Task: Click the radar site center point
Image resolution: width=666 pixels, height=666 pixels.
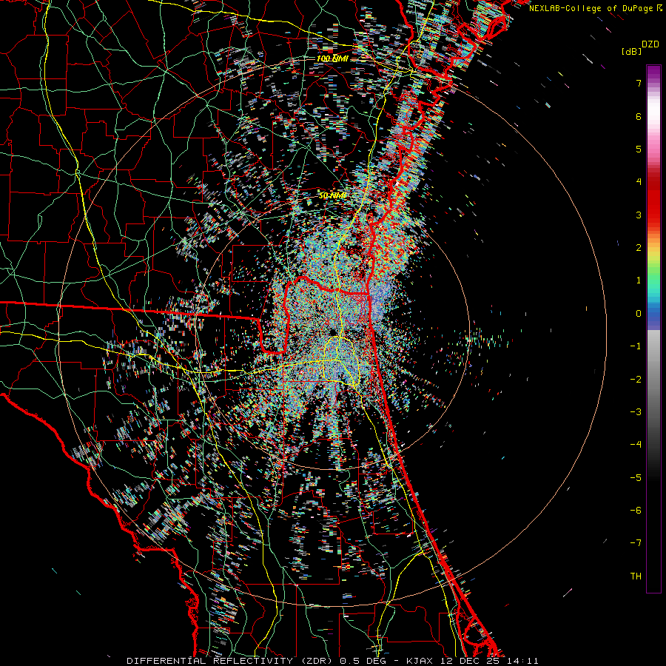Action: 332,332
